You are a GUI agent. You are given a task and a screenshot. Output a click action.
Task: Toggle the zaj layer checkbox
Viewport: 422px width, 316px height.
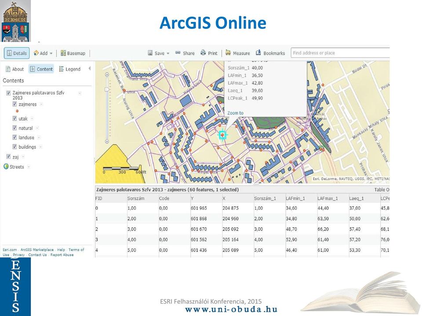point(8,156)
